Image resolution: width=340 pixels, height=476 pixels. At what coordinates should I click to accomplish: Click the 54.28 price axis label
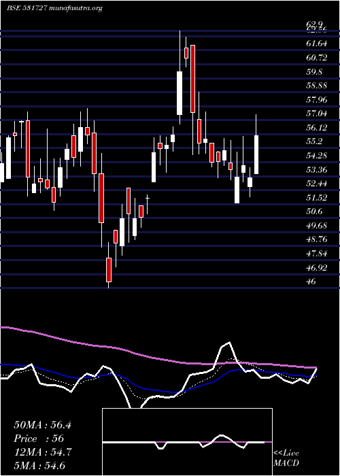[317, 156]
